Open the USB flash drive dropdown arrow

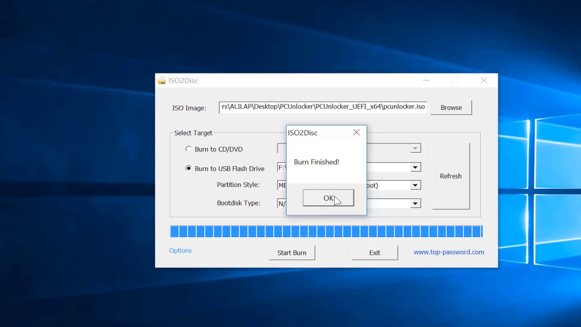pos(415,168)
